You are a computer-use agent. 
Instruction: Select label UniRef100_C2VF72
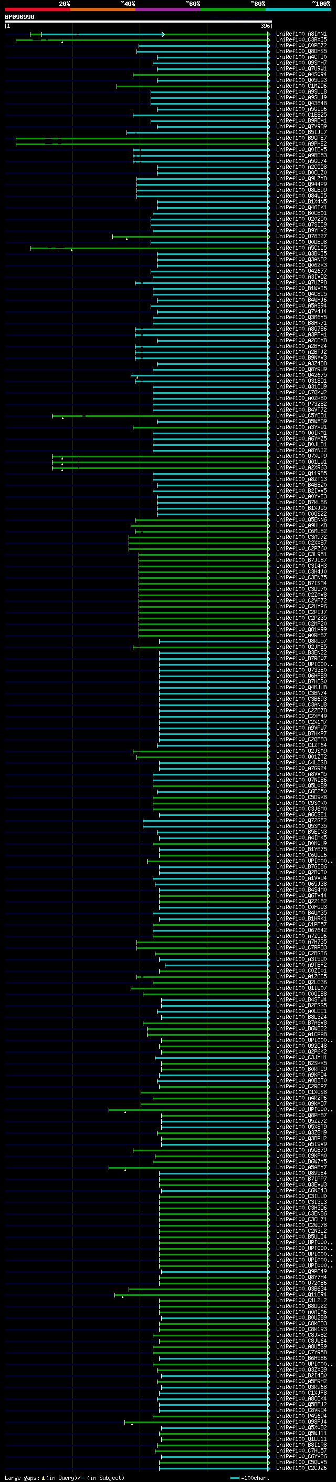coord(301,600)
